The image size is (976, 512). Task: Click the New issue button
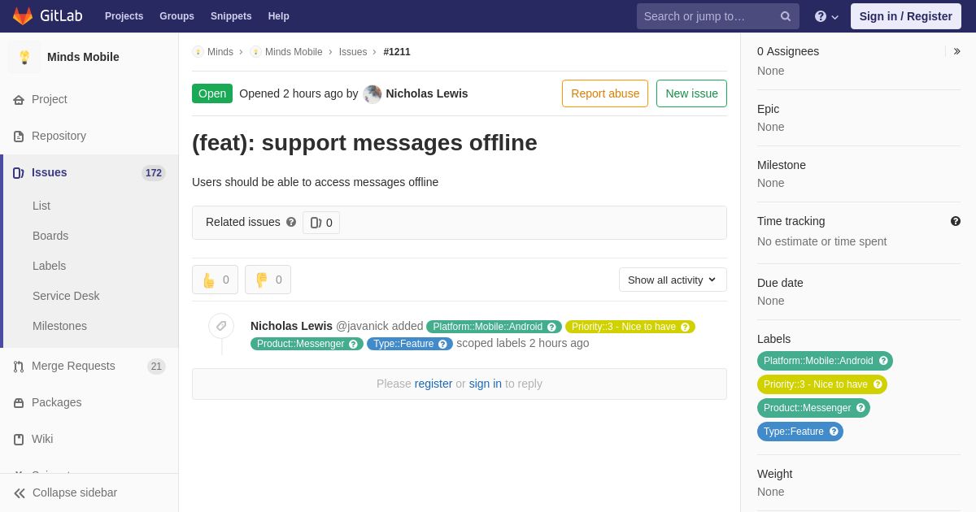[691, 93]
